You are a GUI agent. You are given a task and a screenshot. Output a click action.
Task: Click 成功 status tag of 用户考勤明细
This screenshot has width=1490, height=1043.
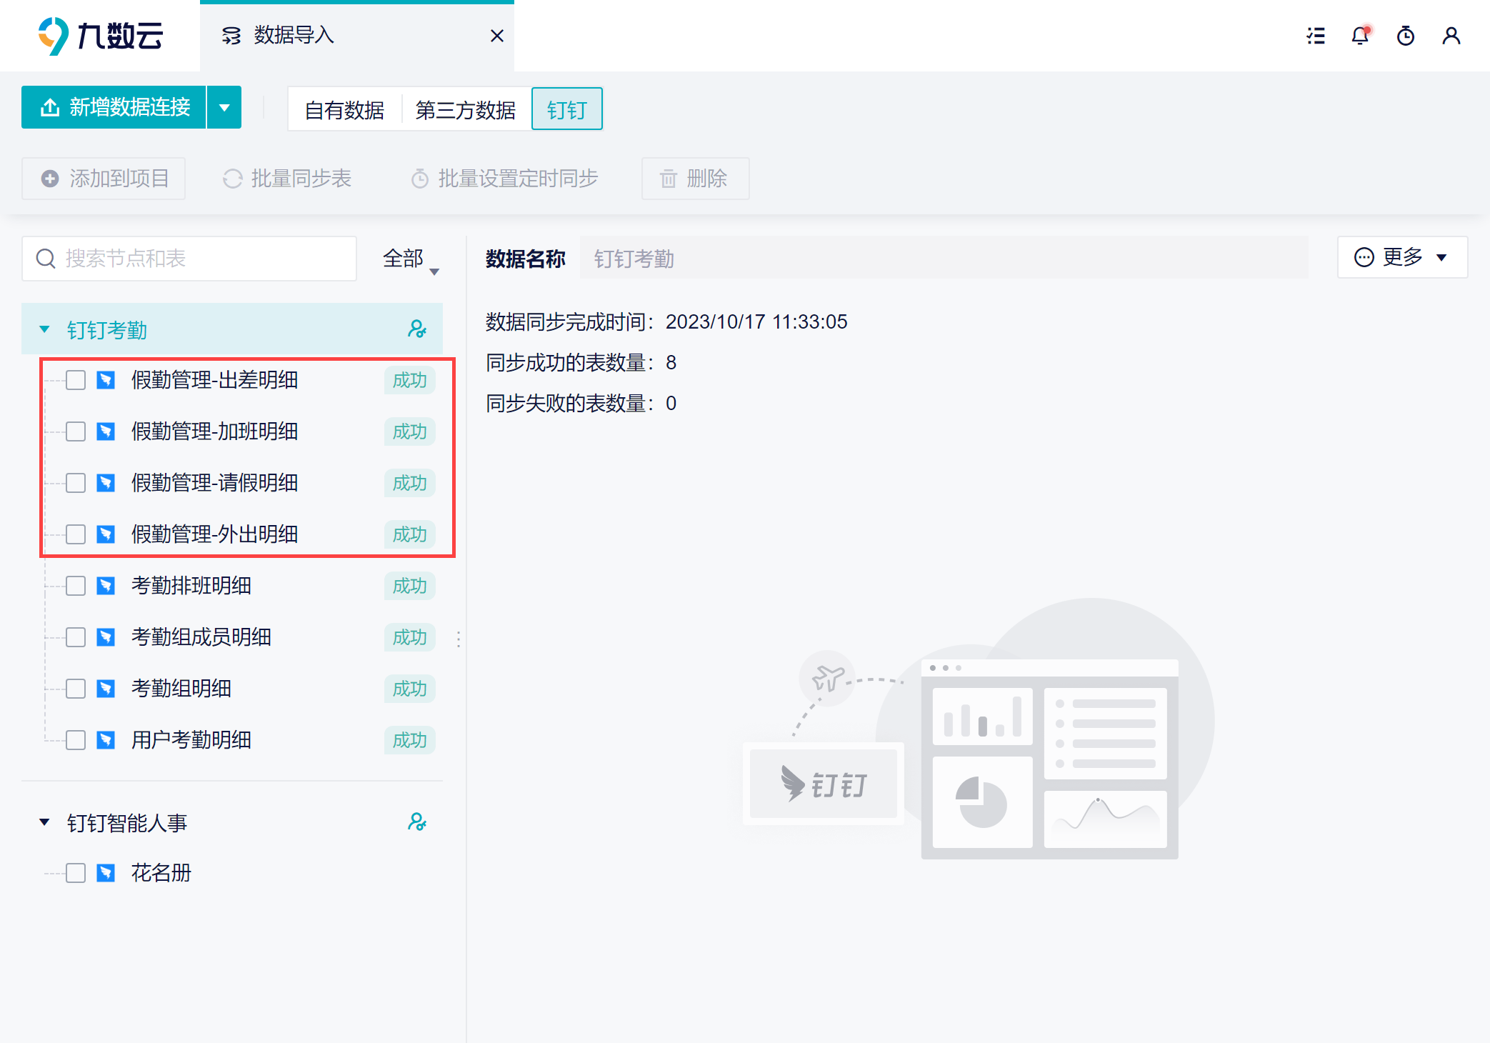point(410,740)
